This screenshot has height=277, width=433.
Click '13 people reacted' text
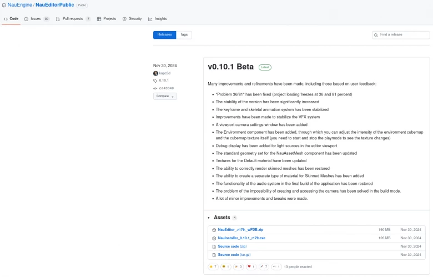click(x=298, y=267)
